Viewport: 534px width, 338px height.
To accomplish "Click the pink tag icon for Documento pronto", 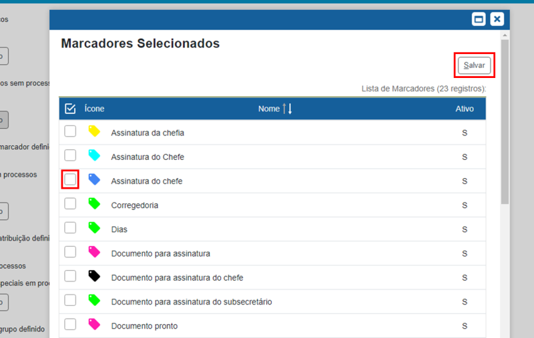I will 94,324.
